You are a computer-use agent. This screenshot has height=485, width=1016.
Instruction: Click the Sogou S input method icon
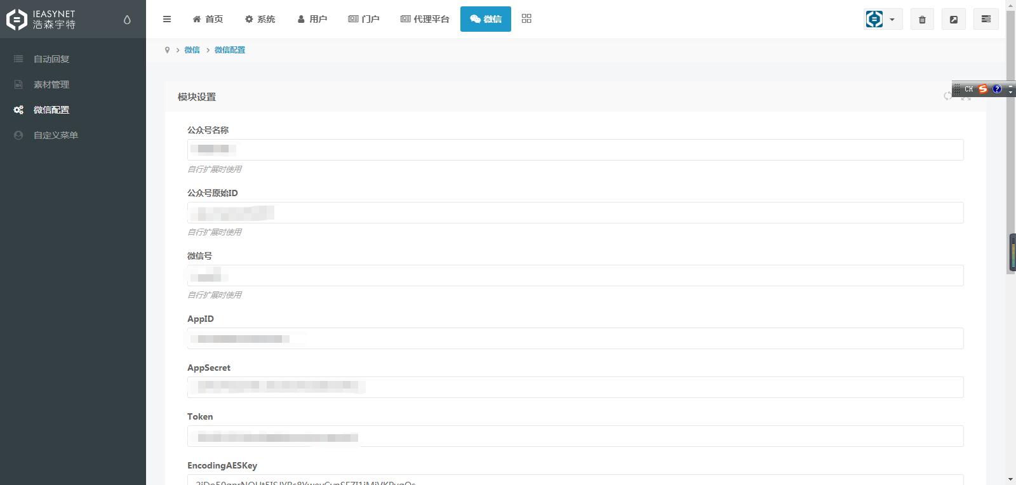[983, 89]
